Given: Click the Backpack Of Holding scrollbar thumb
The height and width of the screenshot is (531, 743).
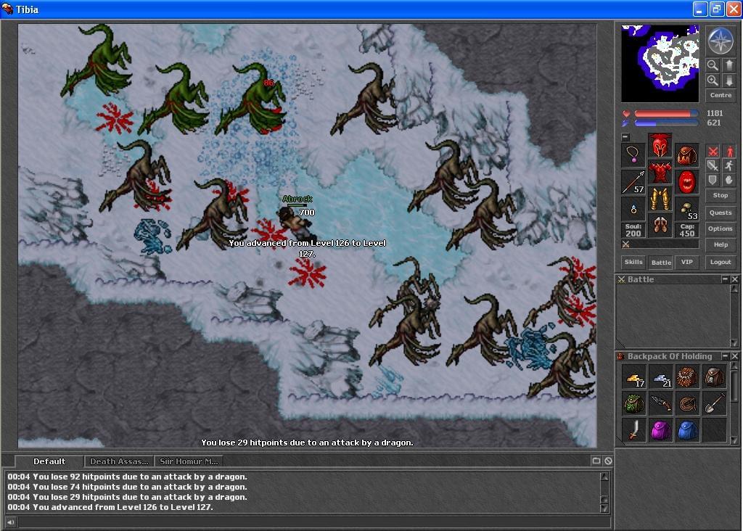Looking at the screenshot, I should pos(734,384).
